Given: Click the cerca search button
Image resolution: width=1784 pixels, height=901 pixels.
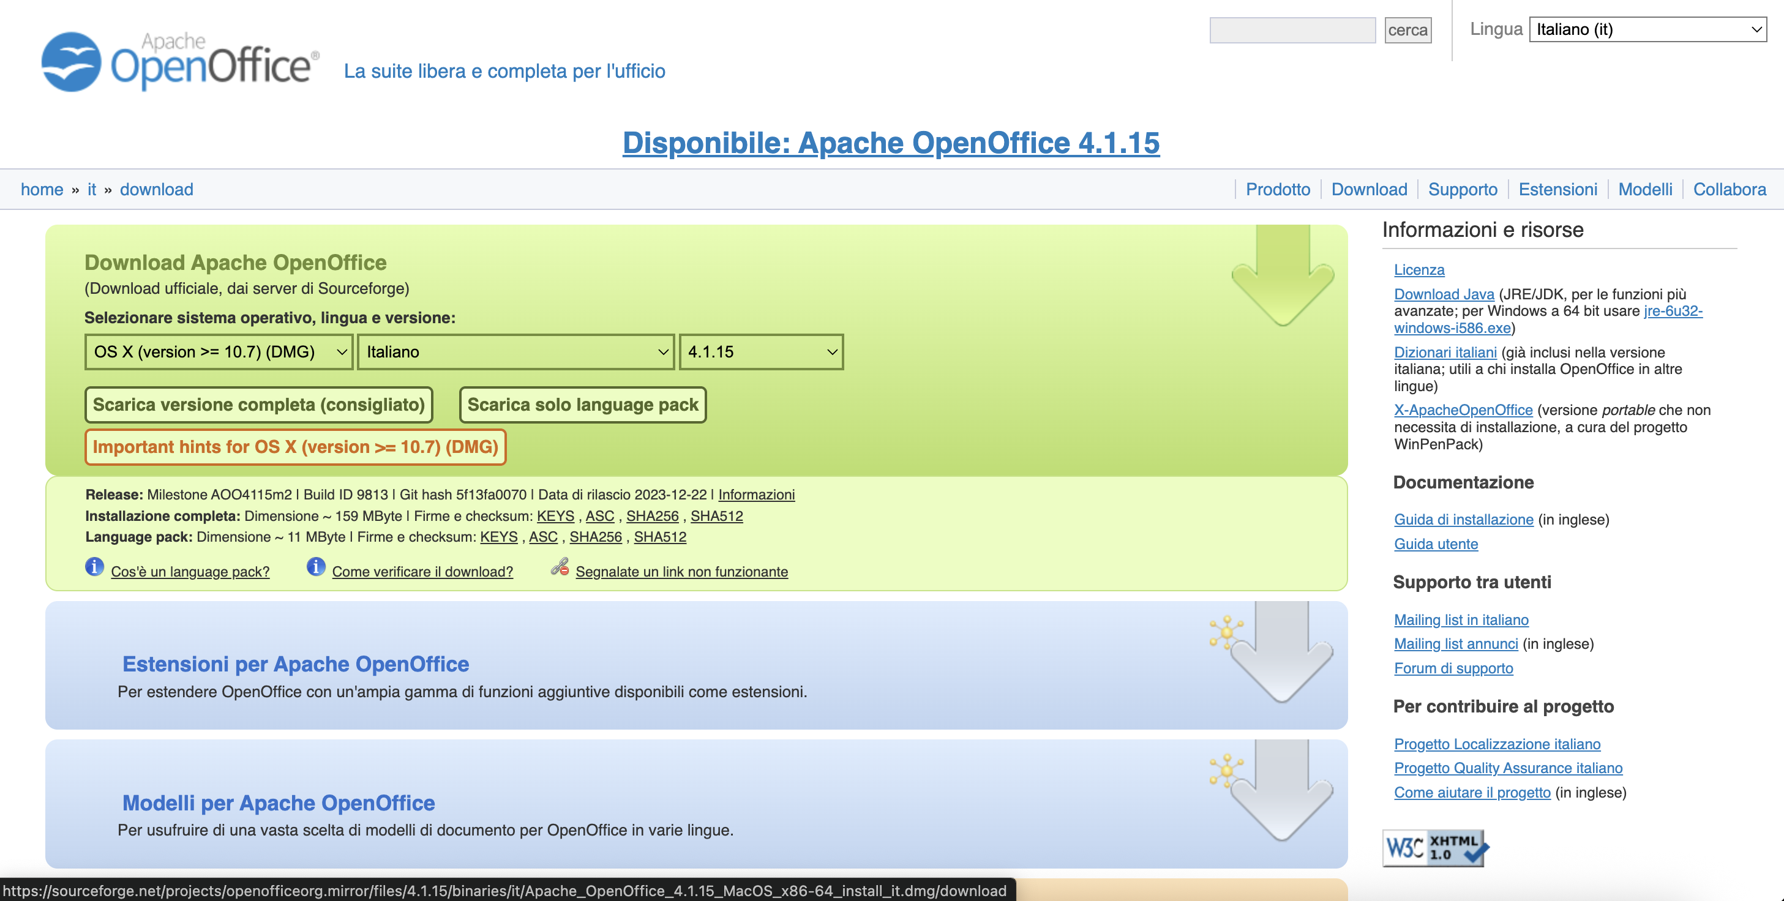Looking at the screenshot, I should (1408, 30).
